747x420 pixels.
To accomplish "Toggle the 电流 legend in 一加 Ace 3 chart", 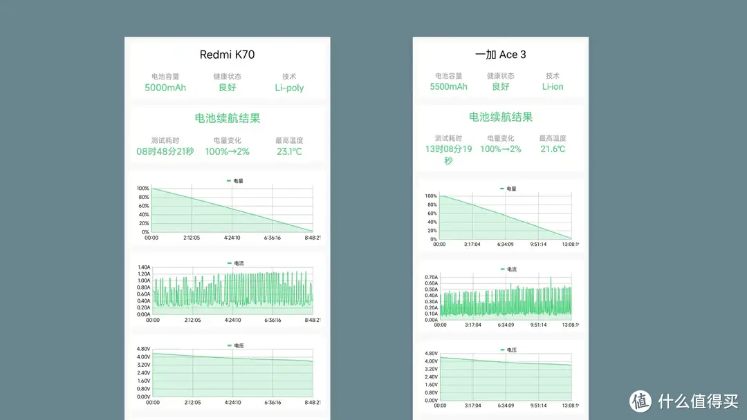I will [508, 269].
